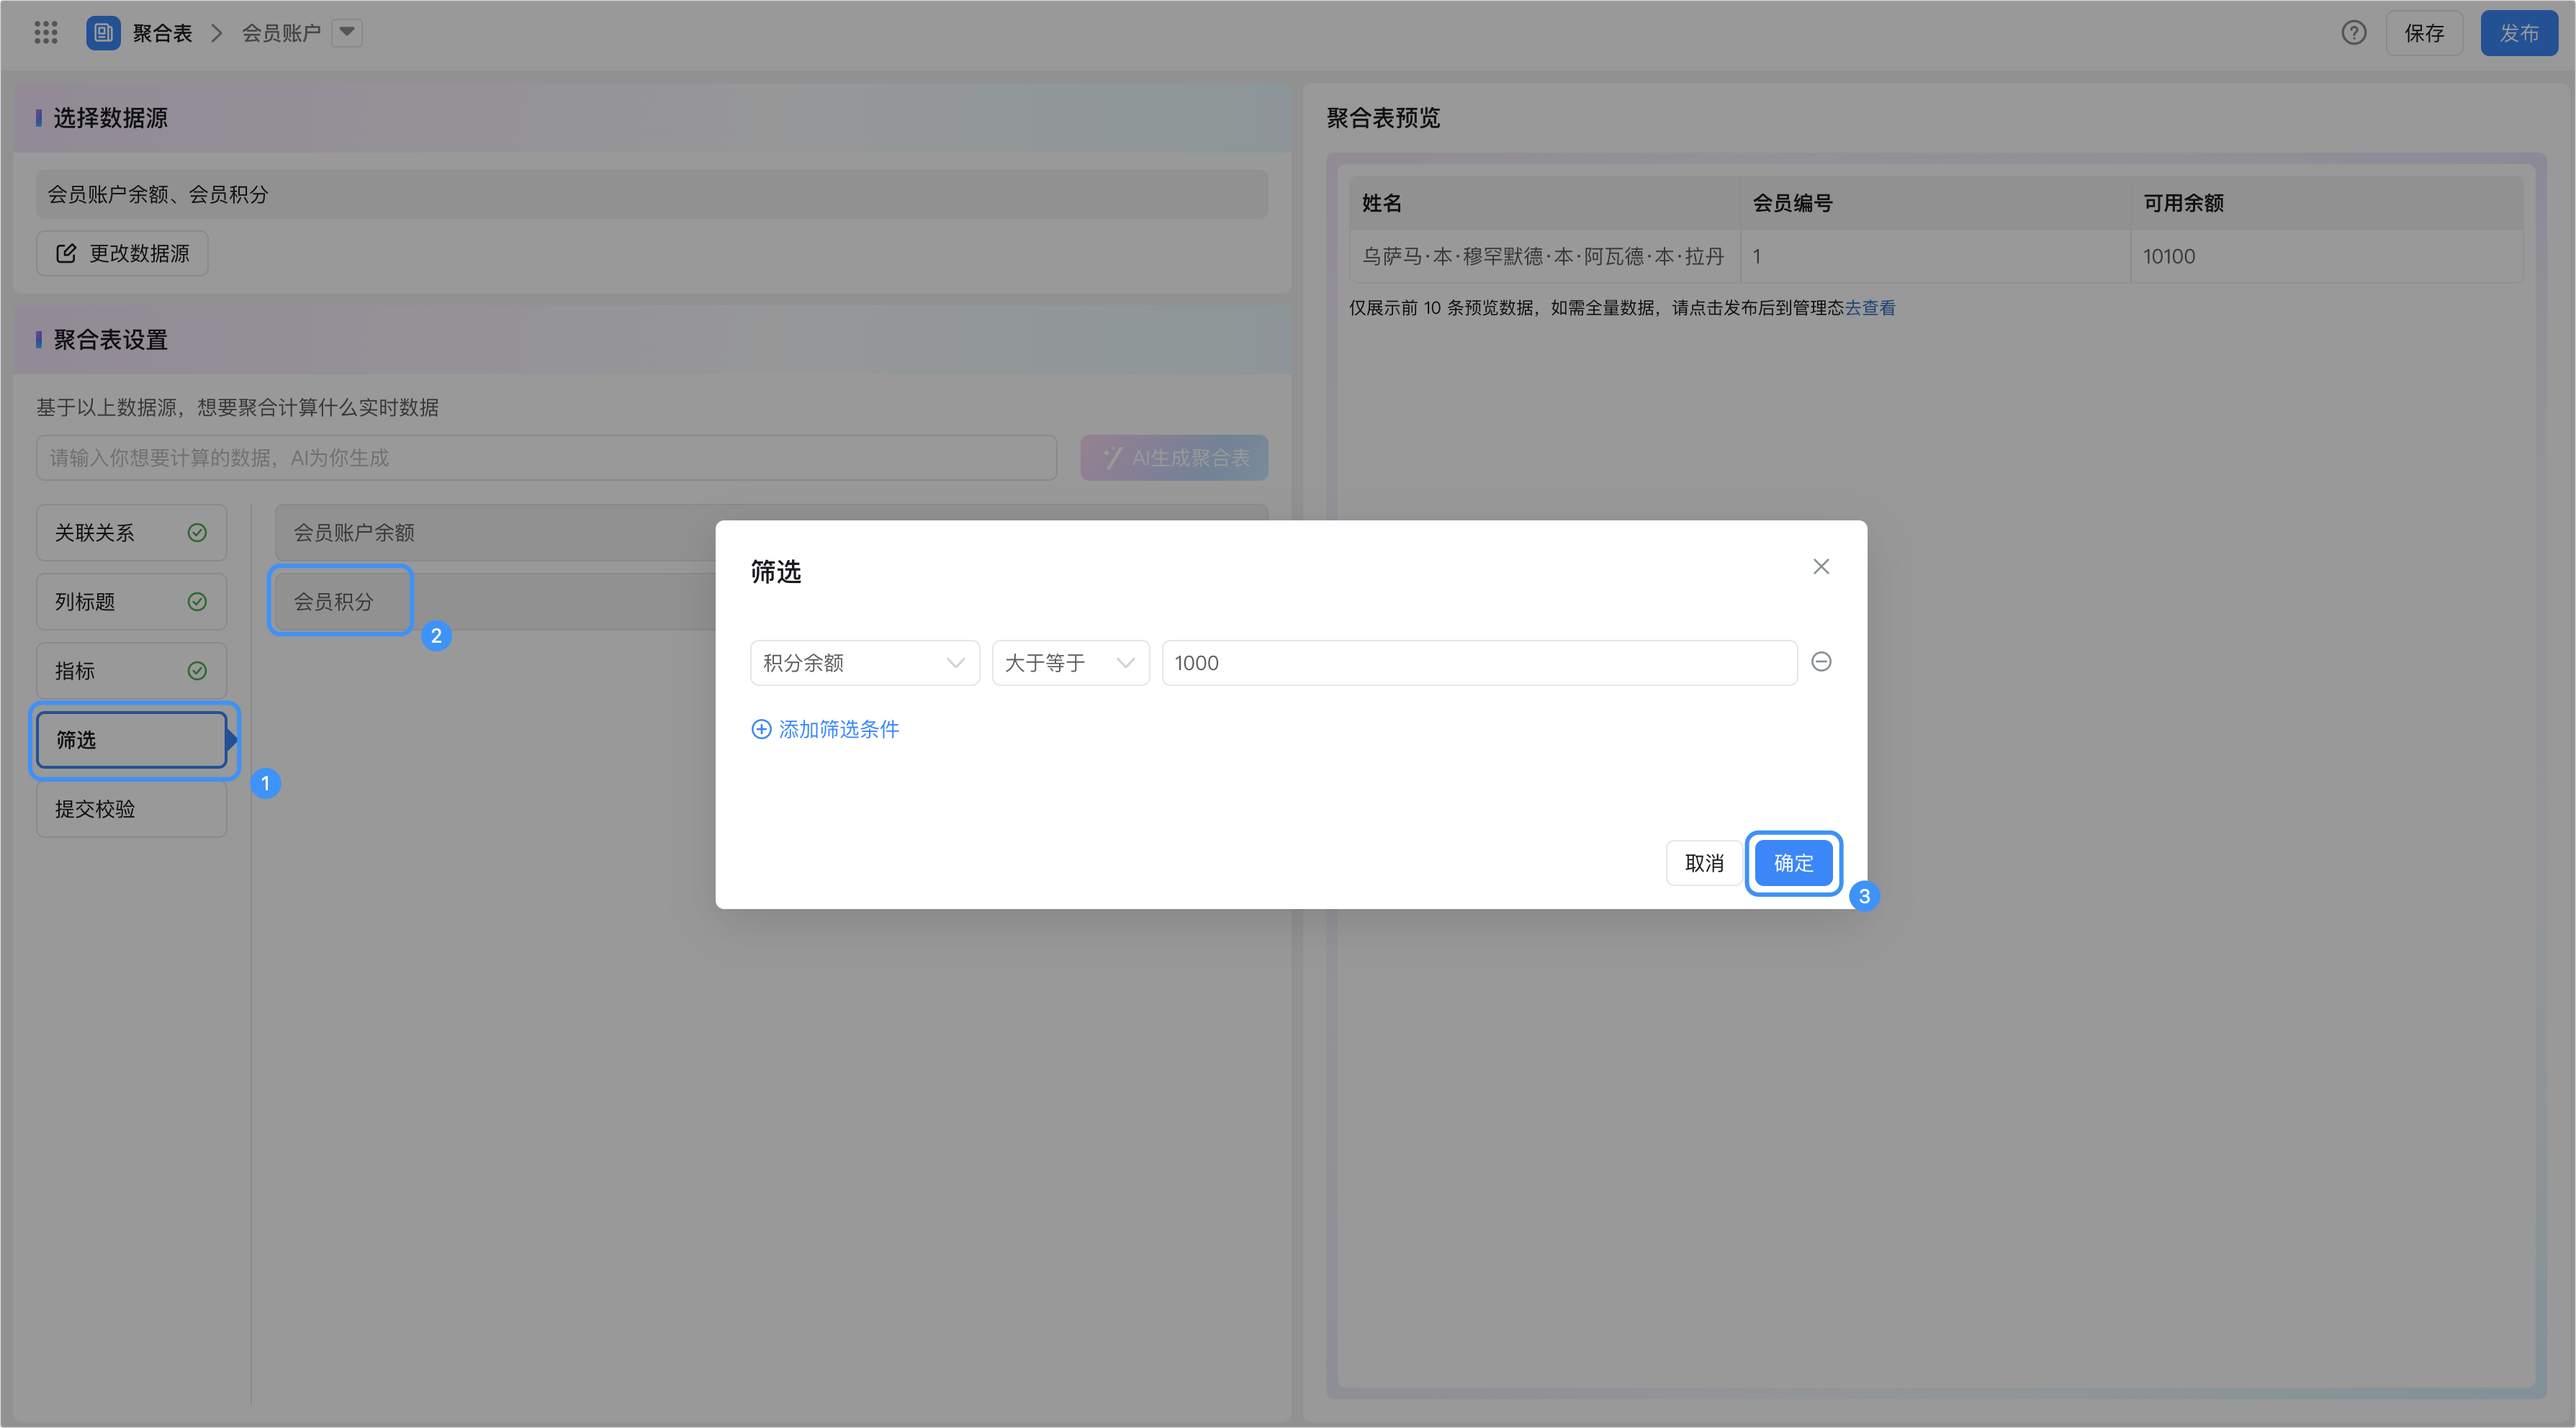Screen dimensions: 2576x1428
Task: Click the data source field 会员账户余额、会员积分
Action: pos(652,194)
